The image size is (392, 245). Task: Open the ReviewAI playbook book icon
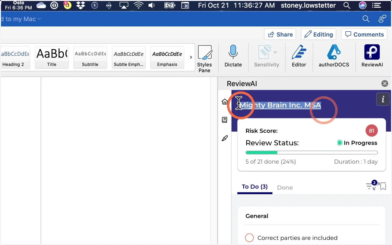tap(224, 120)
